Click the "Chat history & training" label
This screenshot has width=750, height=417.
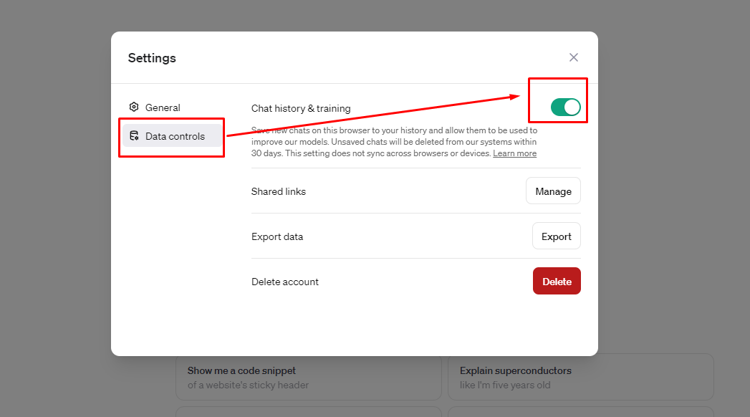point(301,109)
